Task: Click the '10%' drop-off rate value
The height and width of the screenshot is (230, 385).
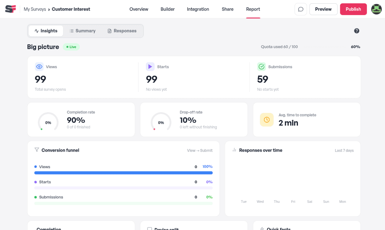Action: click(x=188, y=120)
